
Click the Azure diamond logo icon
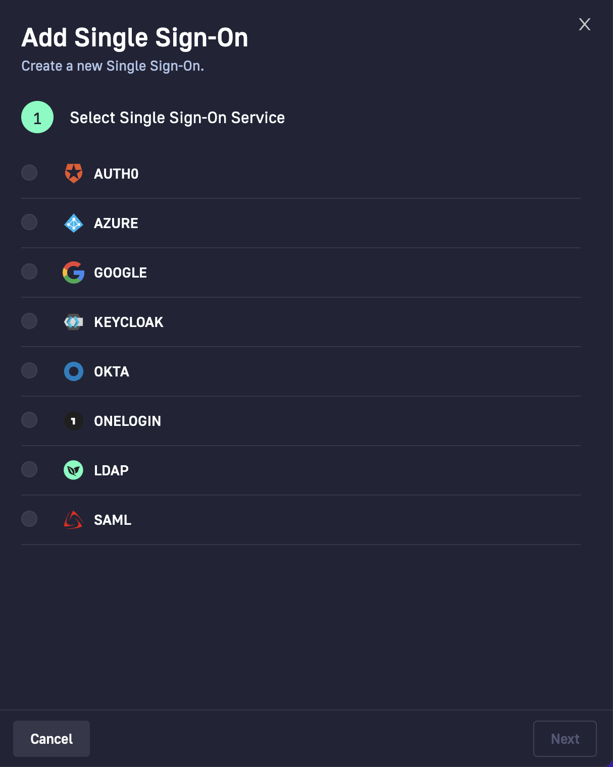pyautogui.click(x=74, y=223)
